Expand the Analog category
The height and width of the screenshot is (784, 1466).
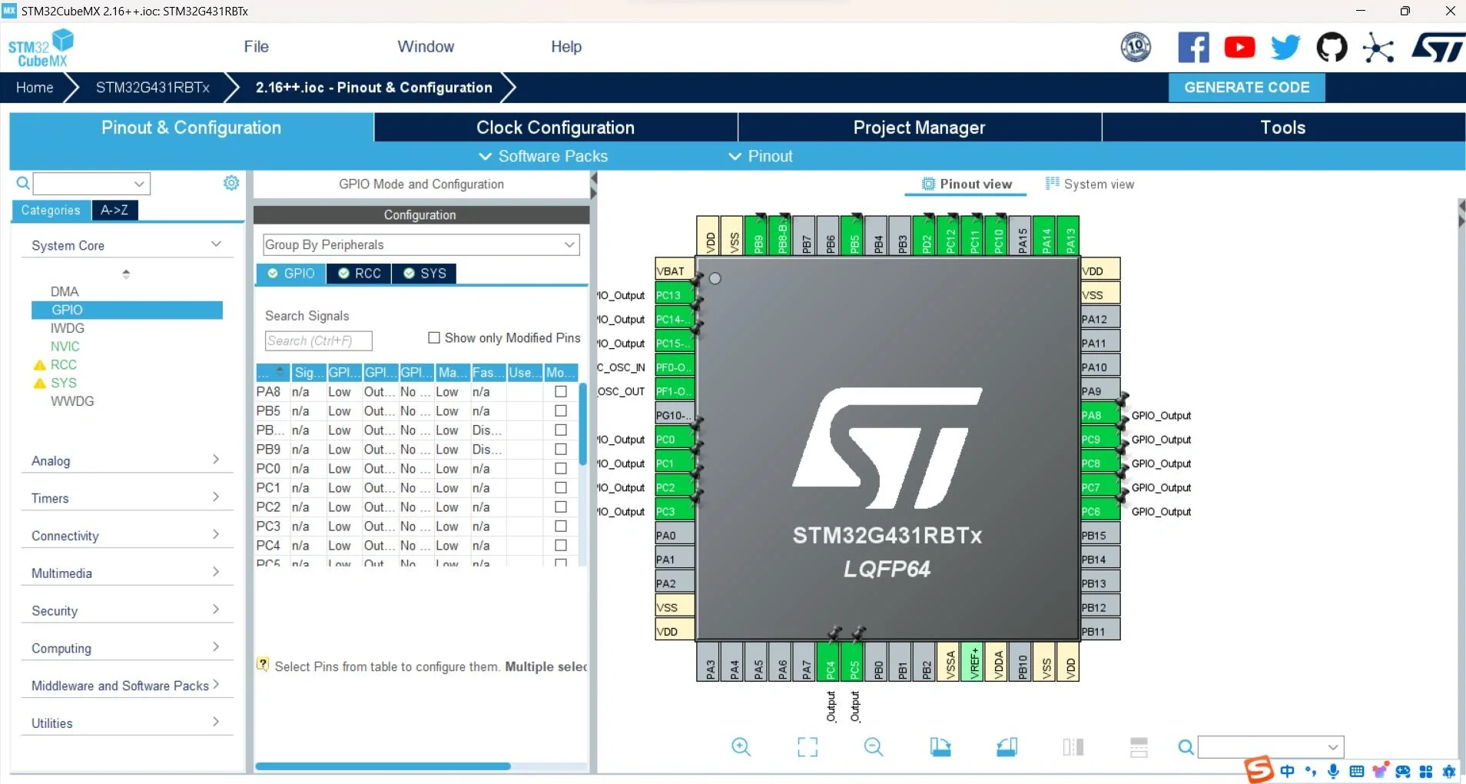click(x=127, y=460)
